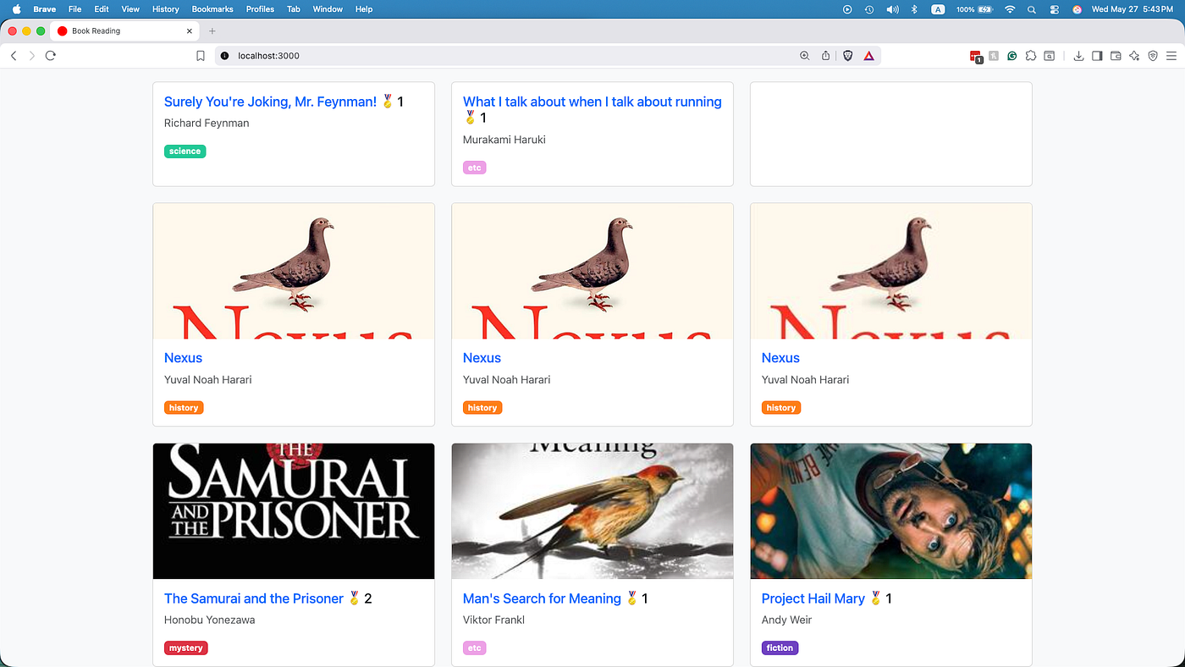The width and height of the screenshot is (1185, 667).
Task: Open the Project Hail Mary title link
Action: (x=813, y=598)
